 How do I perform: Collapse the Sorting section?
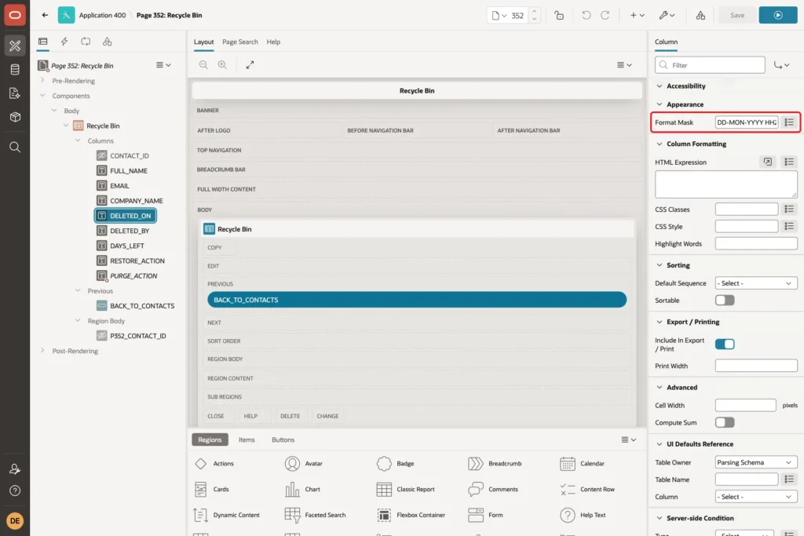[x=660, y=265]
